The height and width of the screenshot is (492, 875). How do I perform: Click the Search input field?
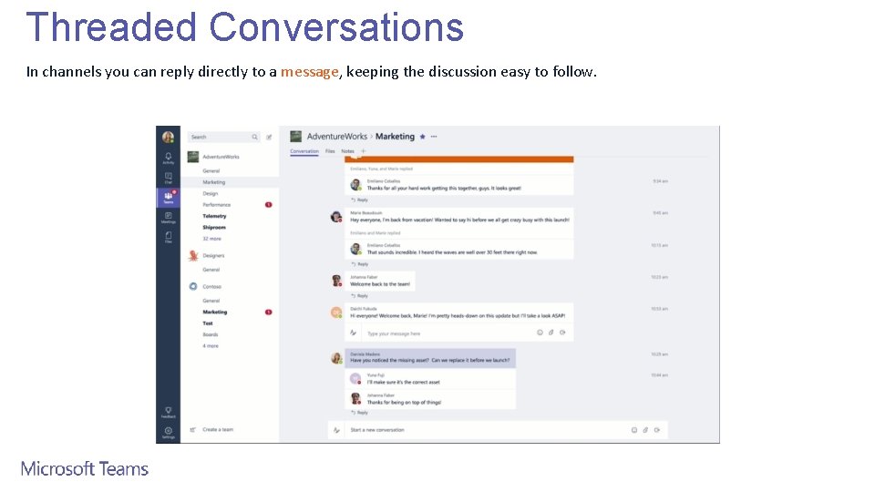(224, 137)
